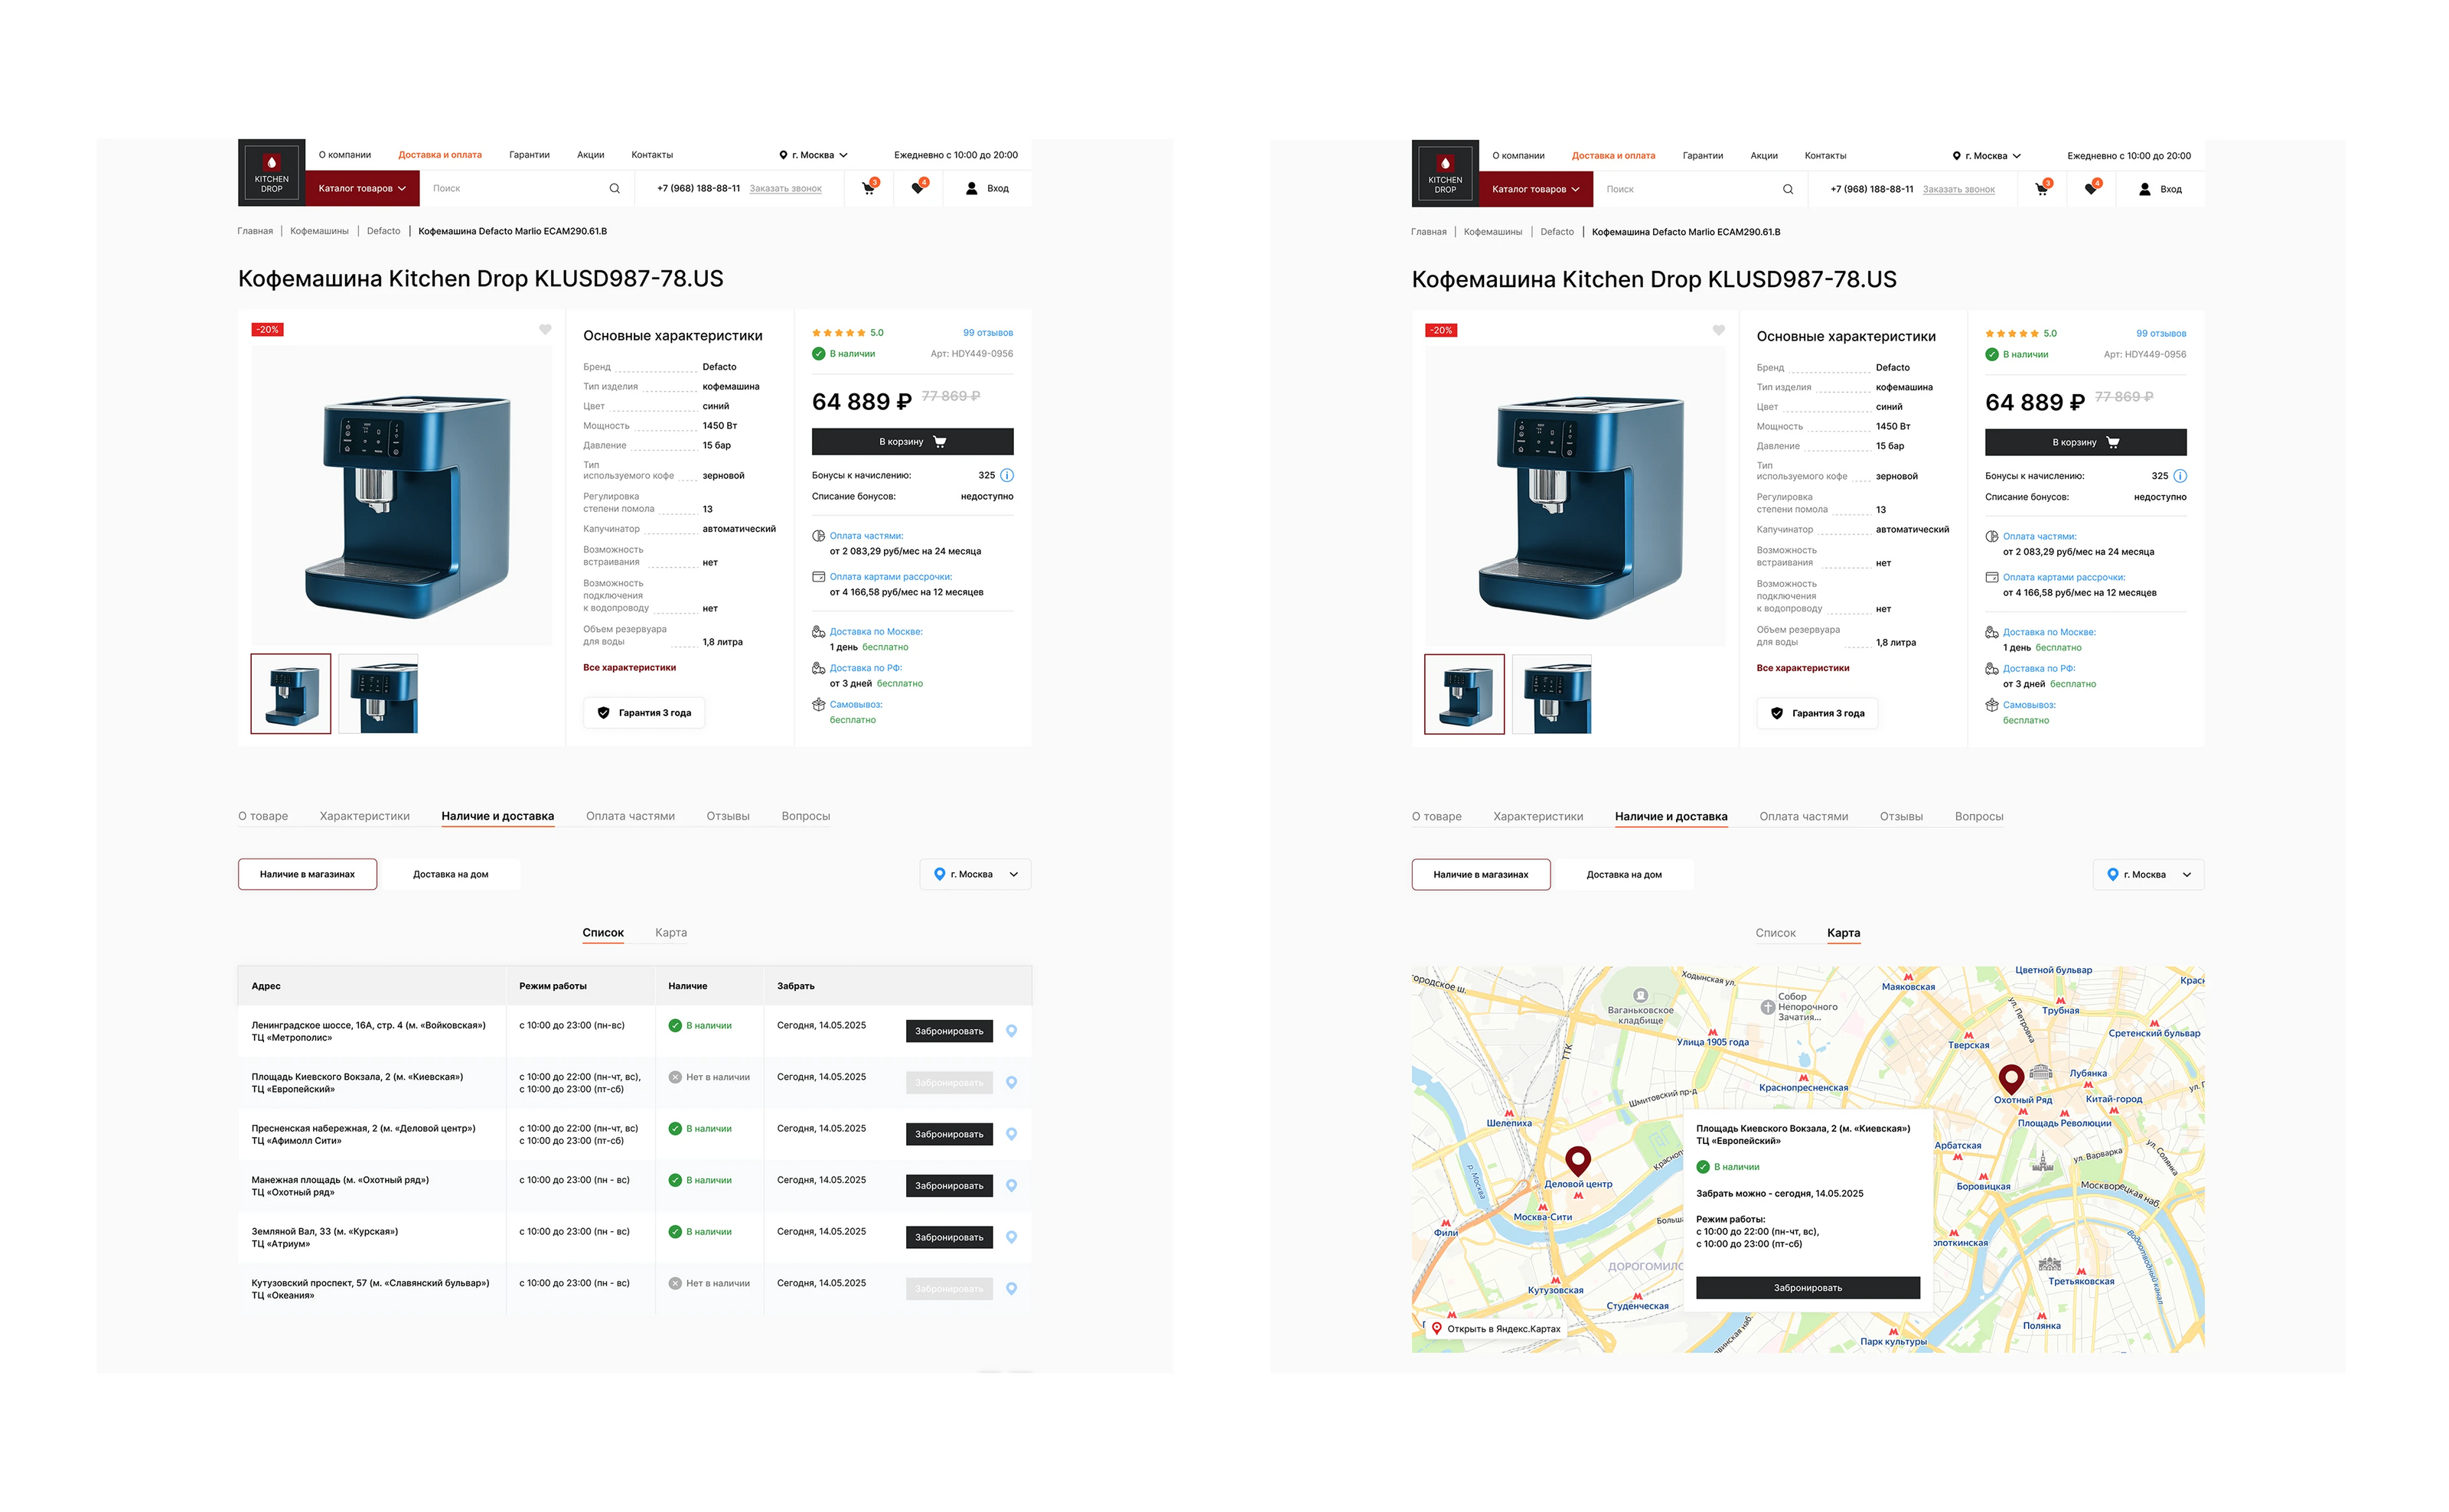
Task: Select second product thumbnail on left page
Action: [378, 694]
